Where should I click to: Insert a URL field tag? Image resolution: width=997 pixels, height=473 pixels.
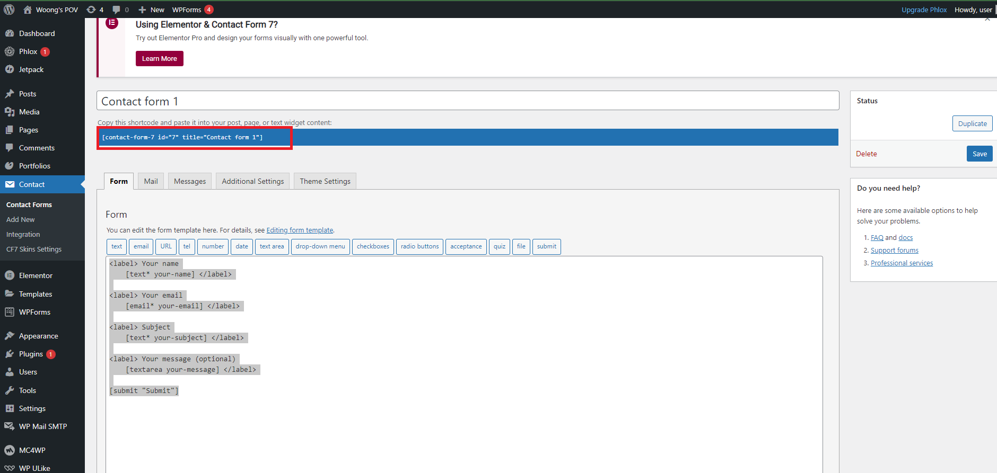166,246
